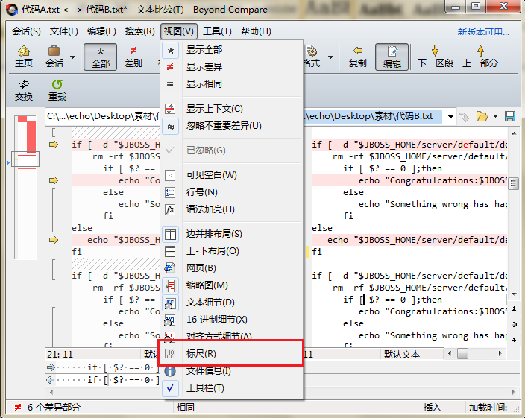This screenshot has width=525, height=418.
Task: Select 文本细节(D) text details
Action: pos(232,303)
